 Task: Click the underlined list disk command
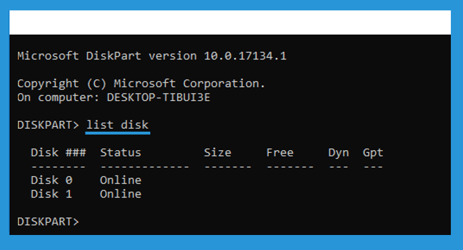[x=117, y=126]
